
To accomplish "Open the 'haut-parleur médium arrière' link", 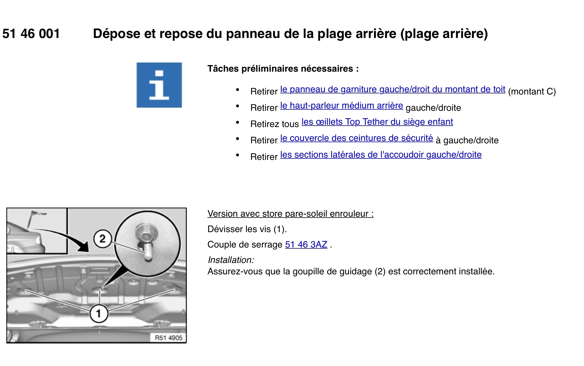I will (x=341, y=106).
